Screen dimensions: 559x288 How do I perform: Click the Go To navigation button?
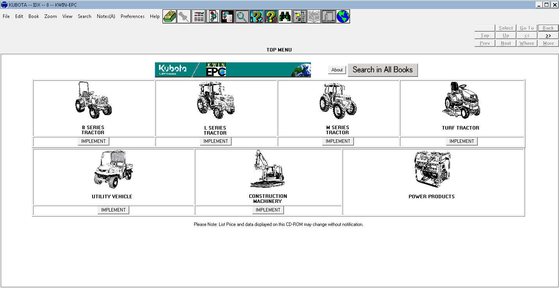pos(527,28)
